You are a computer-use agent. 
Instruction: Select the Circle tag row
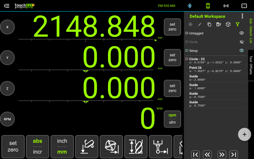(x=216, y=42)
